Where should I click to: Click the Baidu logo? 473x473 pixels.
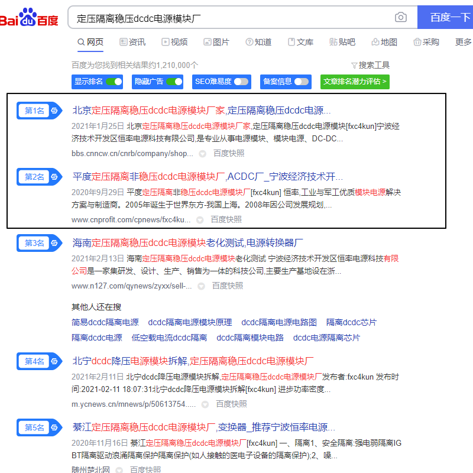pyautogui.click(x=29, y=18)
